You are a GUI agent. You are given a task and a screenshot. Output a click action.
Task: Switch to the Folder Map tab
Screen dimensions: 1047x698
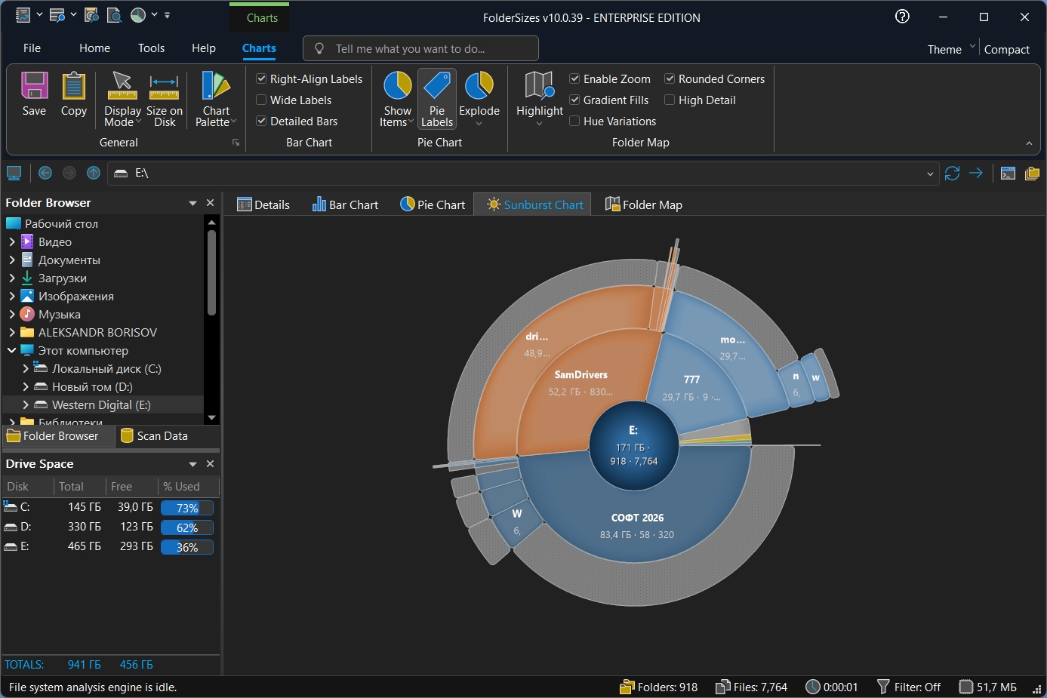[x=644, y=205]
